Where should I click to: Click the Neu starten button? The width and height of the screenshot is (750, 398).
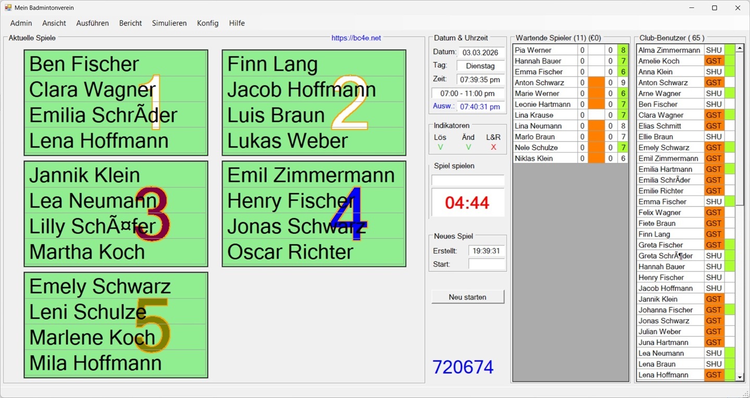click(468, 297)
